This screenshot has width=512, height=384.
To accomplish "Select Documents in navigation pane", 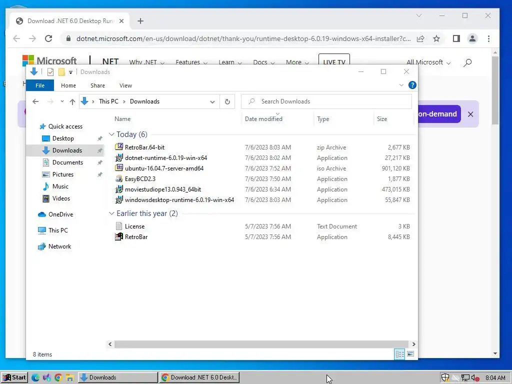I will 67,162.
